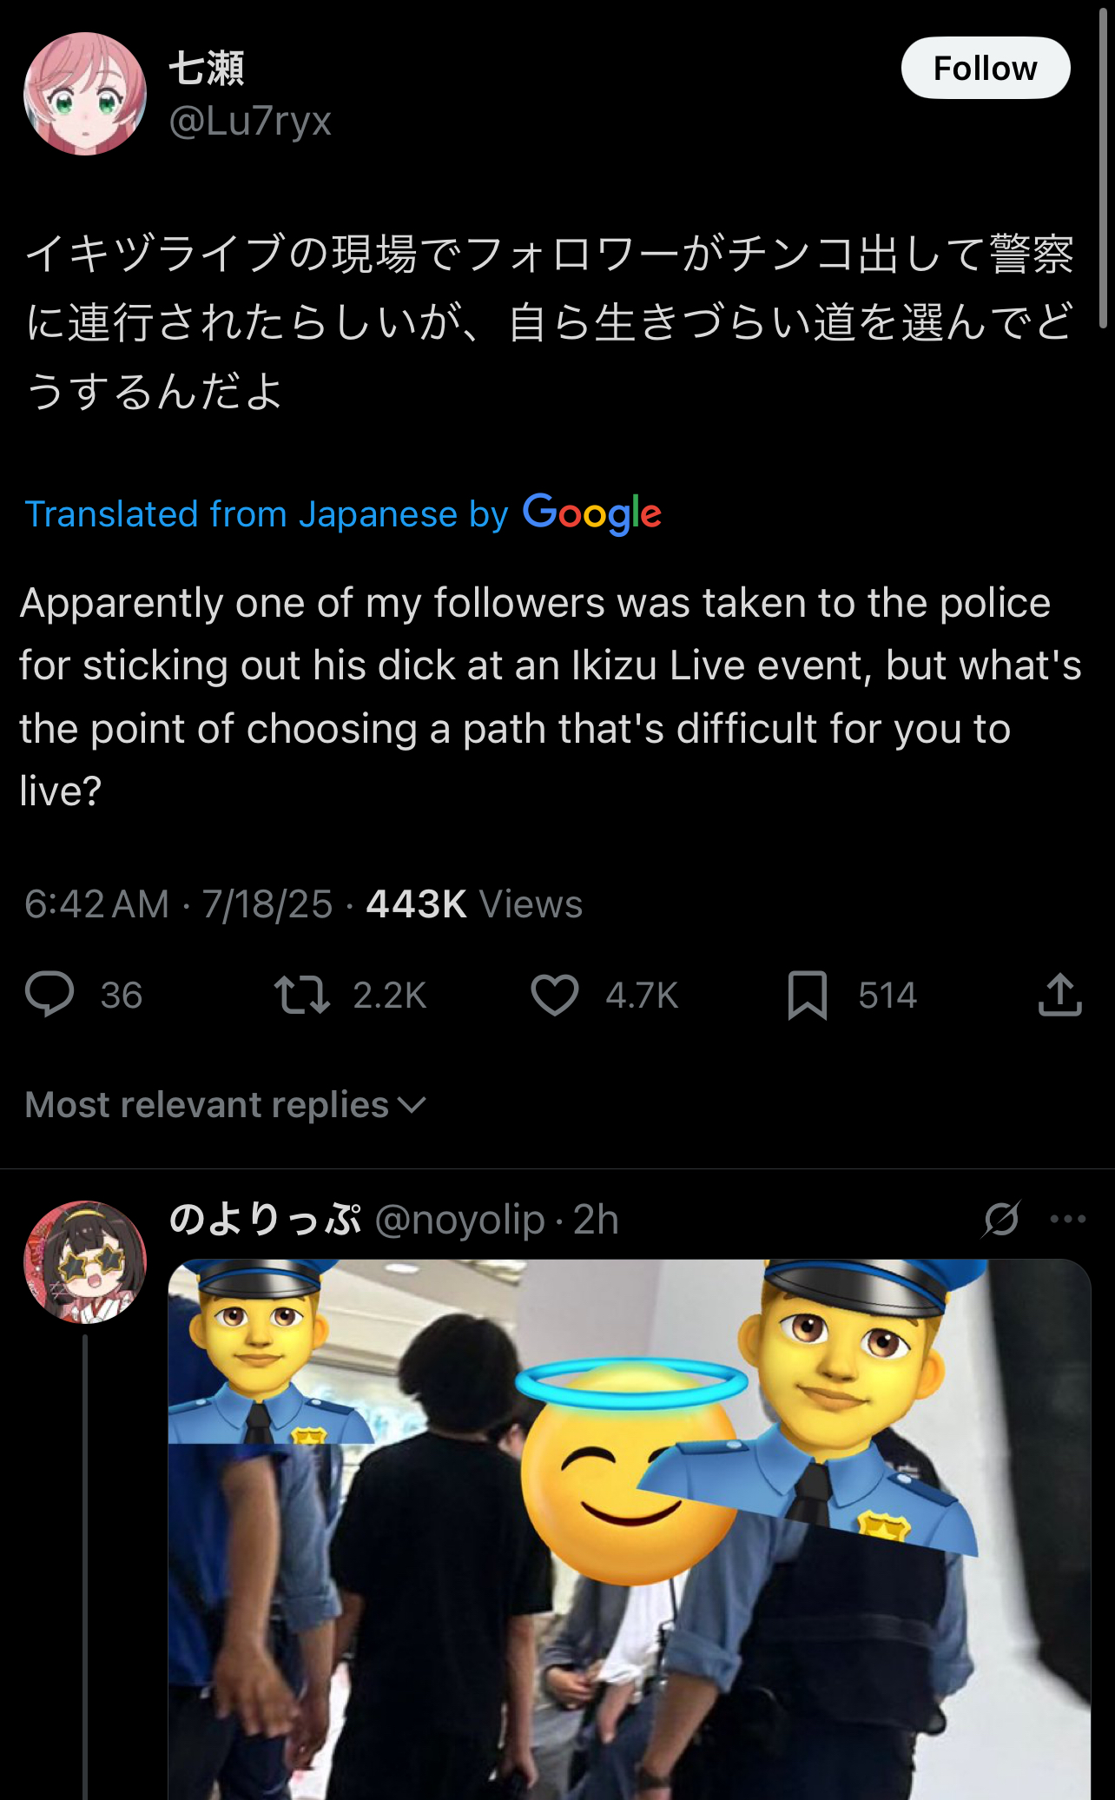Tap the Grok slashed-circle icon on reply
Screen dimensions: 1115x1800
click(1001, 1219)
